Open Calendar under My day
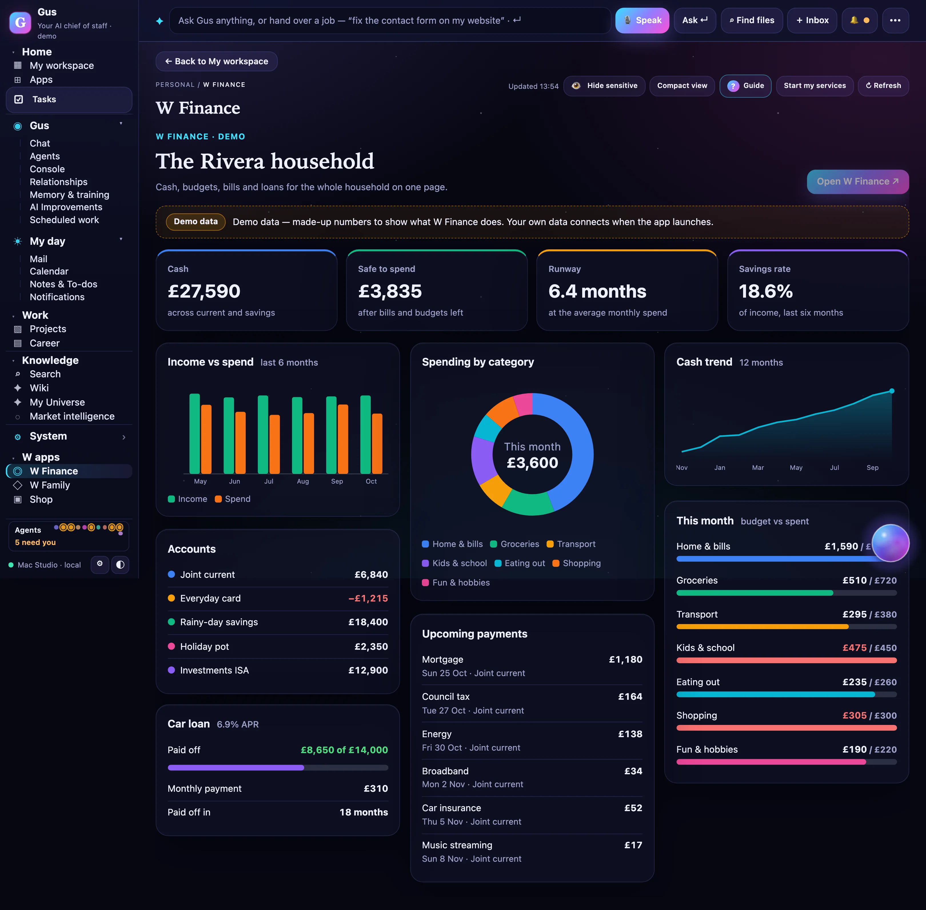 click(x=49, y=271)
